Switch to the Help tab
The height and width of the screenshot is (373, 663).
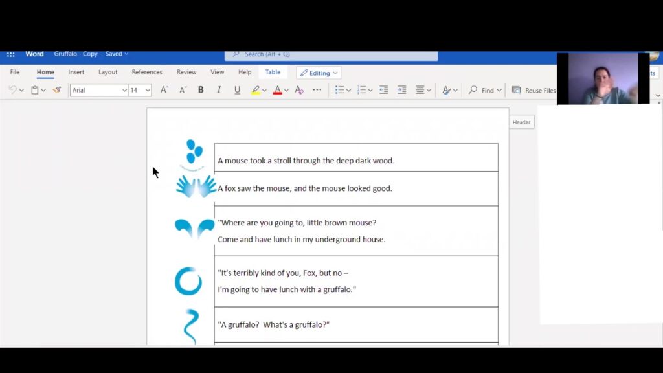coord(244,72)
